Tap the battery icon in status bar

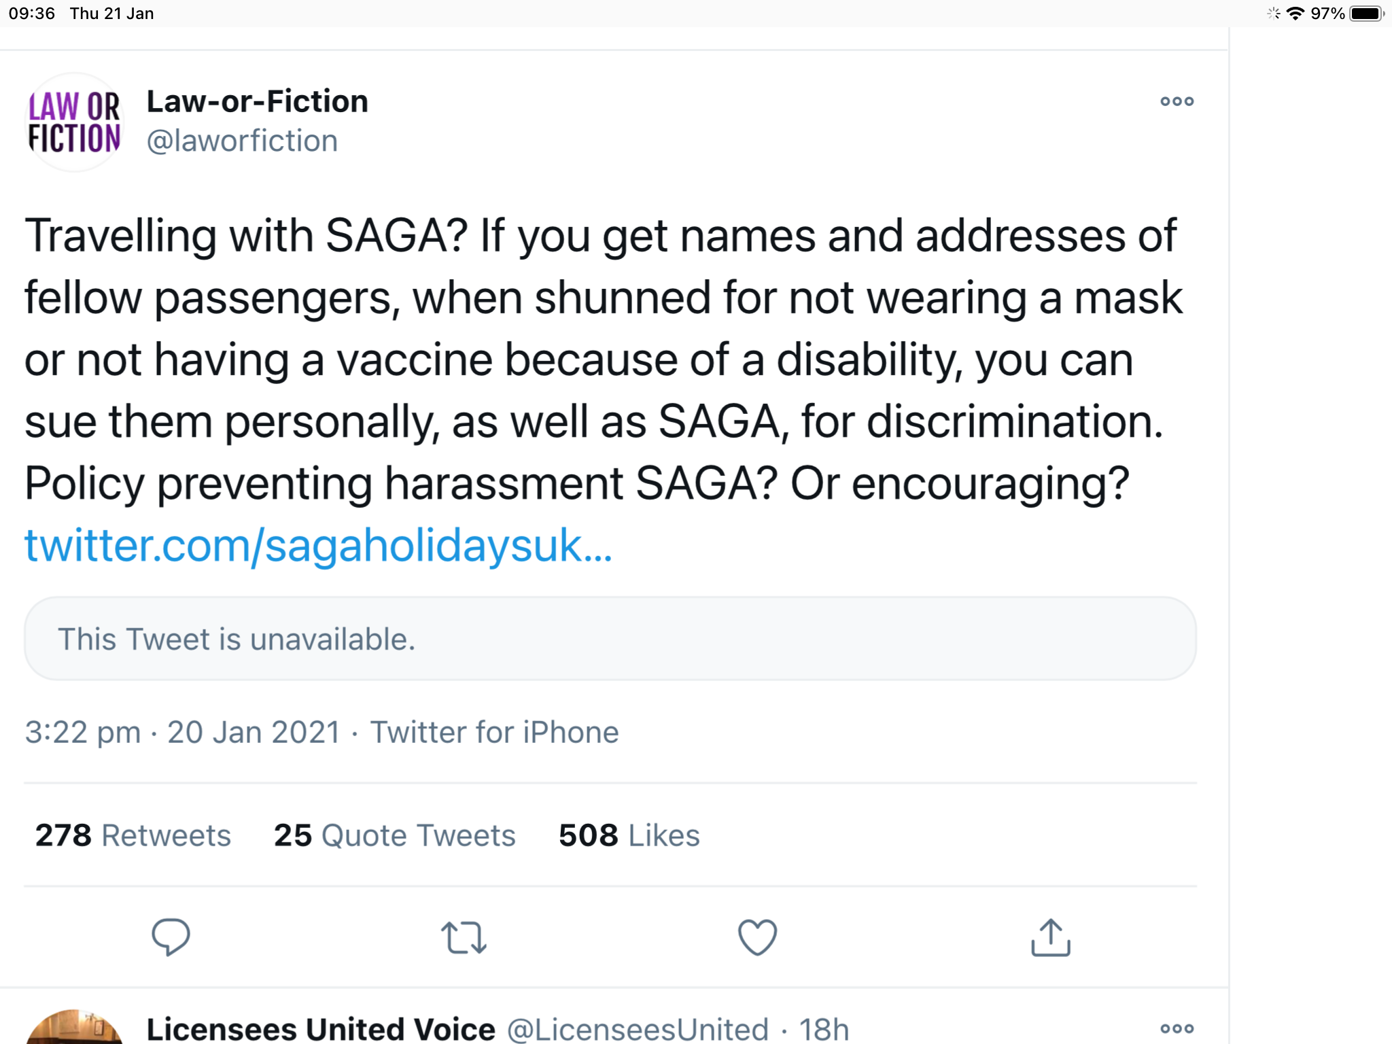(1366, 14)
